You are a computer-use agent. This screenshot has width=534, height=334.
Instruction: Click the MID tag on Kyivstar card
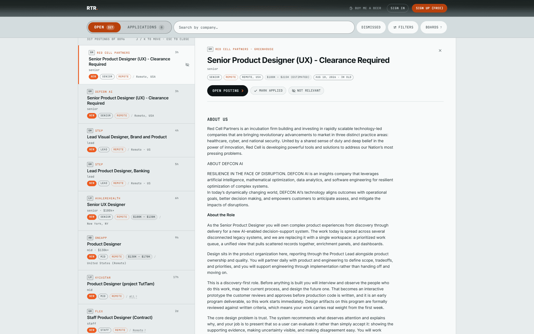[103, 296]
